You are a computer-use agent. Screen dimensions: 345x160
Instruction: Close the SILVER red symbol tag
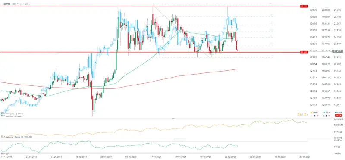point(340,116)
